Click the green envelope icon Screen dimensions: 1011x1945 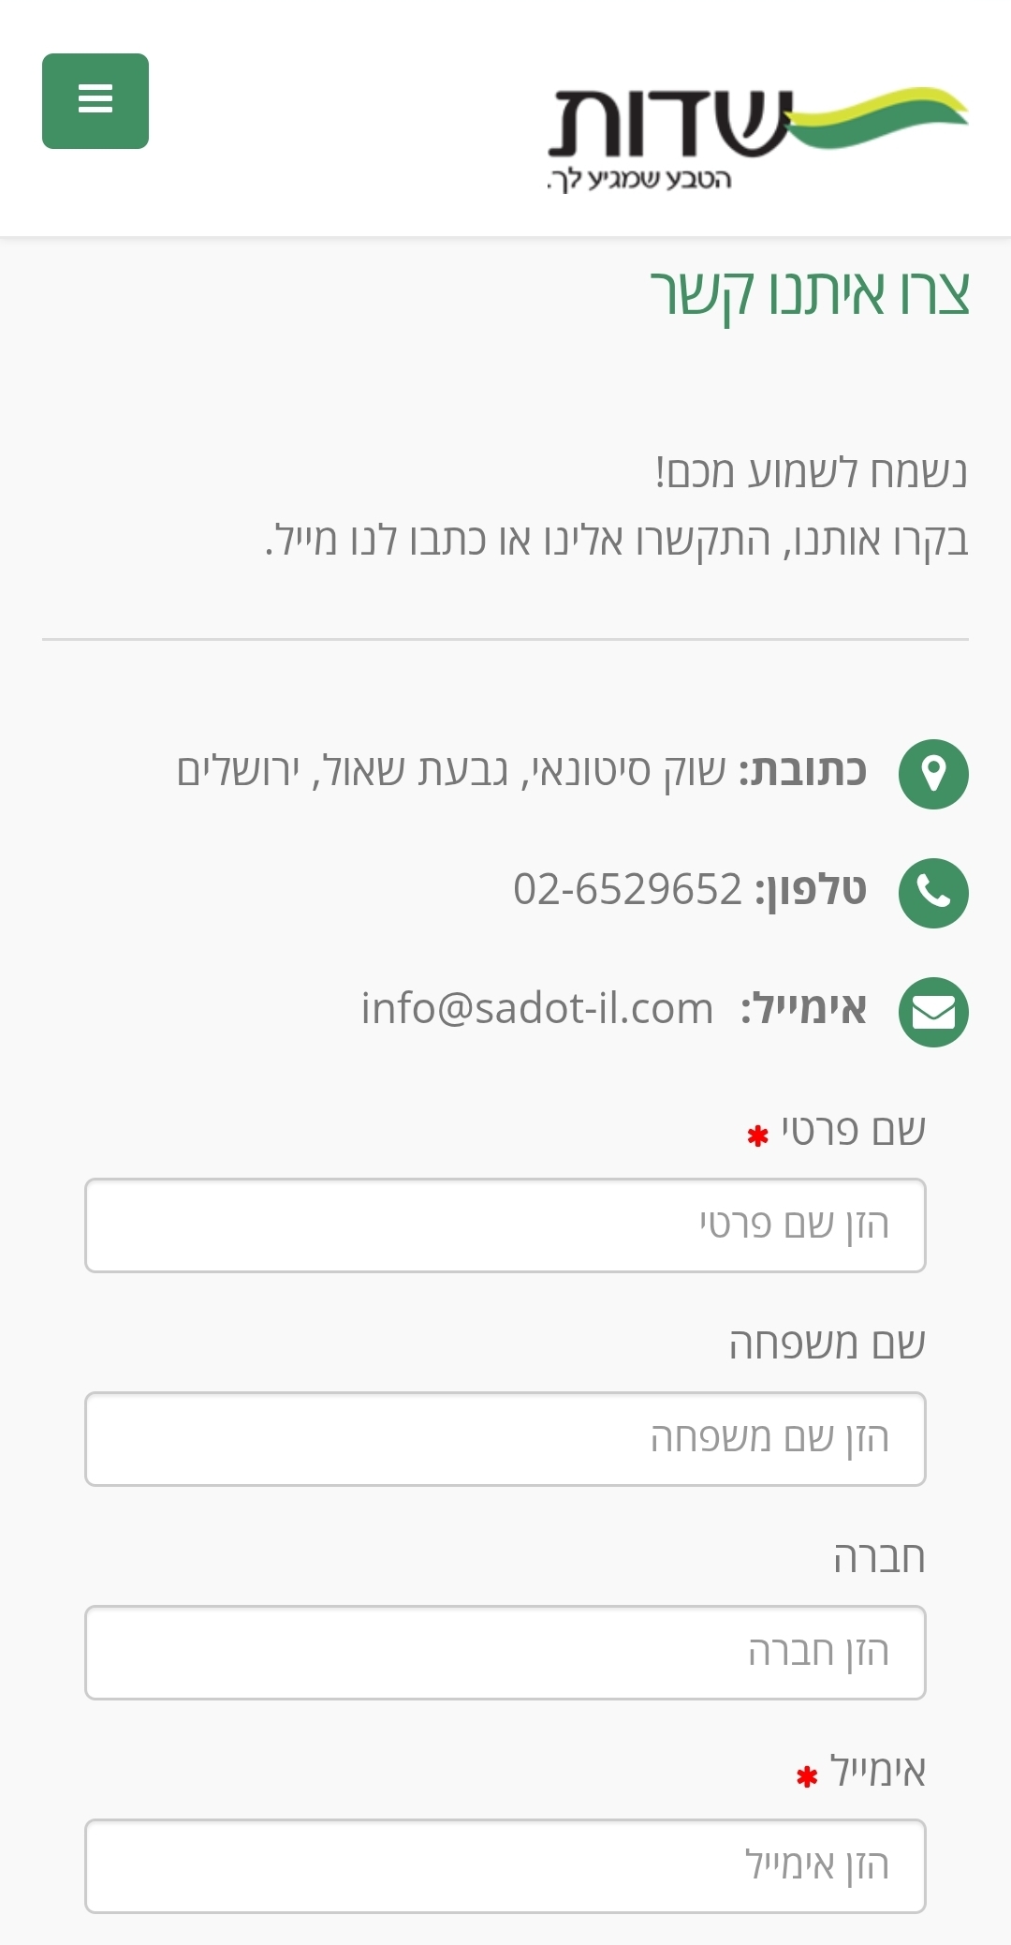point(933,1012)
